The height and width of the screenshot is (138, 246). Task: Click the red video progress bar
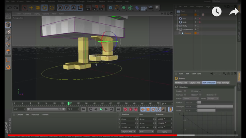[93, 135]
